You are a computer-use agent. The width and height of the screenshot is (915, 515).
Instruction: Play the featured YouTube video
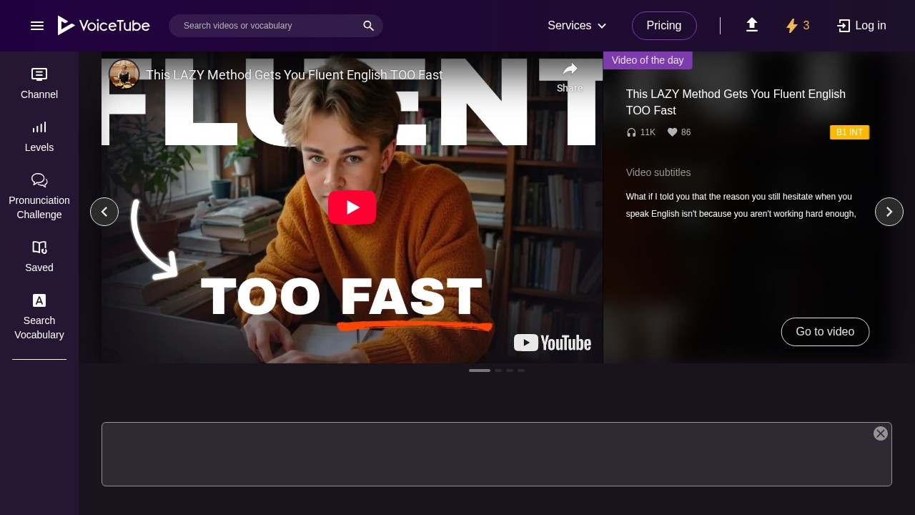point(352,207)
